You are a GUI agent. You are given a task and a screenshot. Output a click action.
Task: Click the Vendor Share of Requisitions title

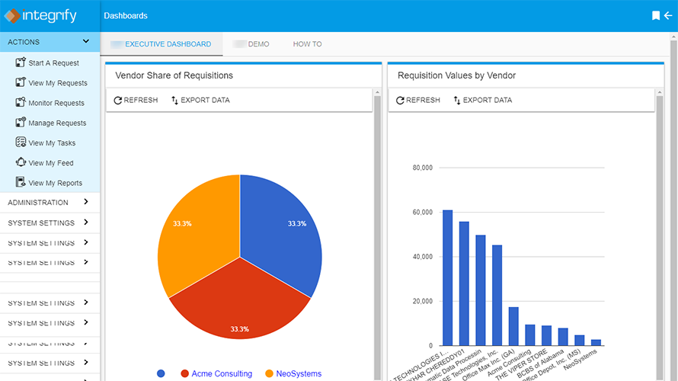(174, 75)
